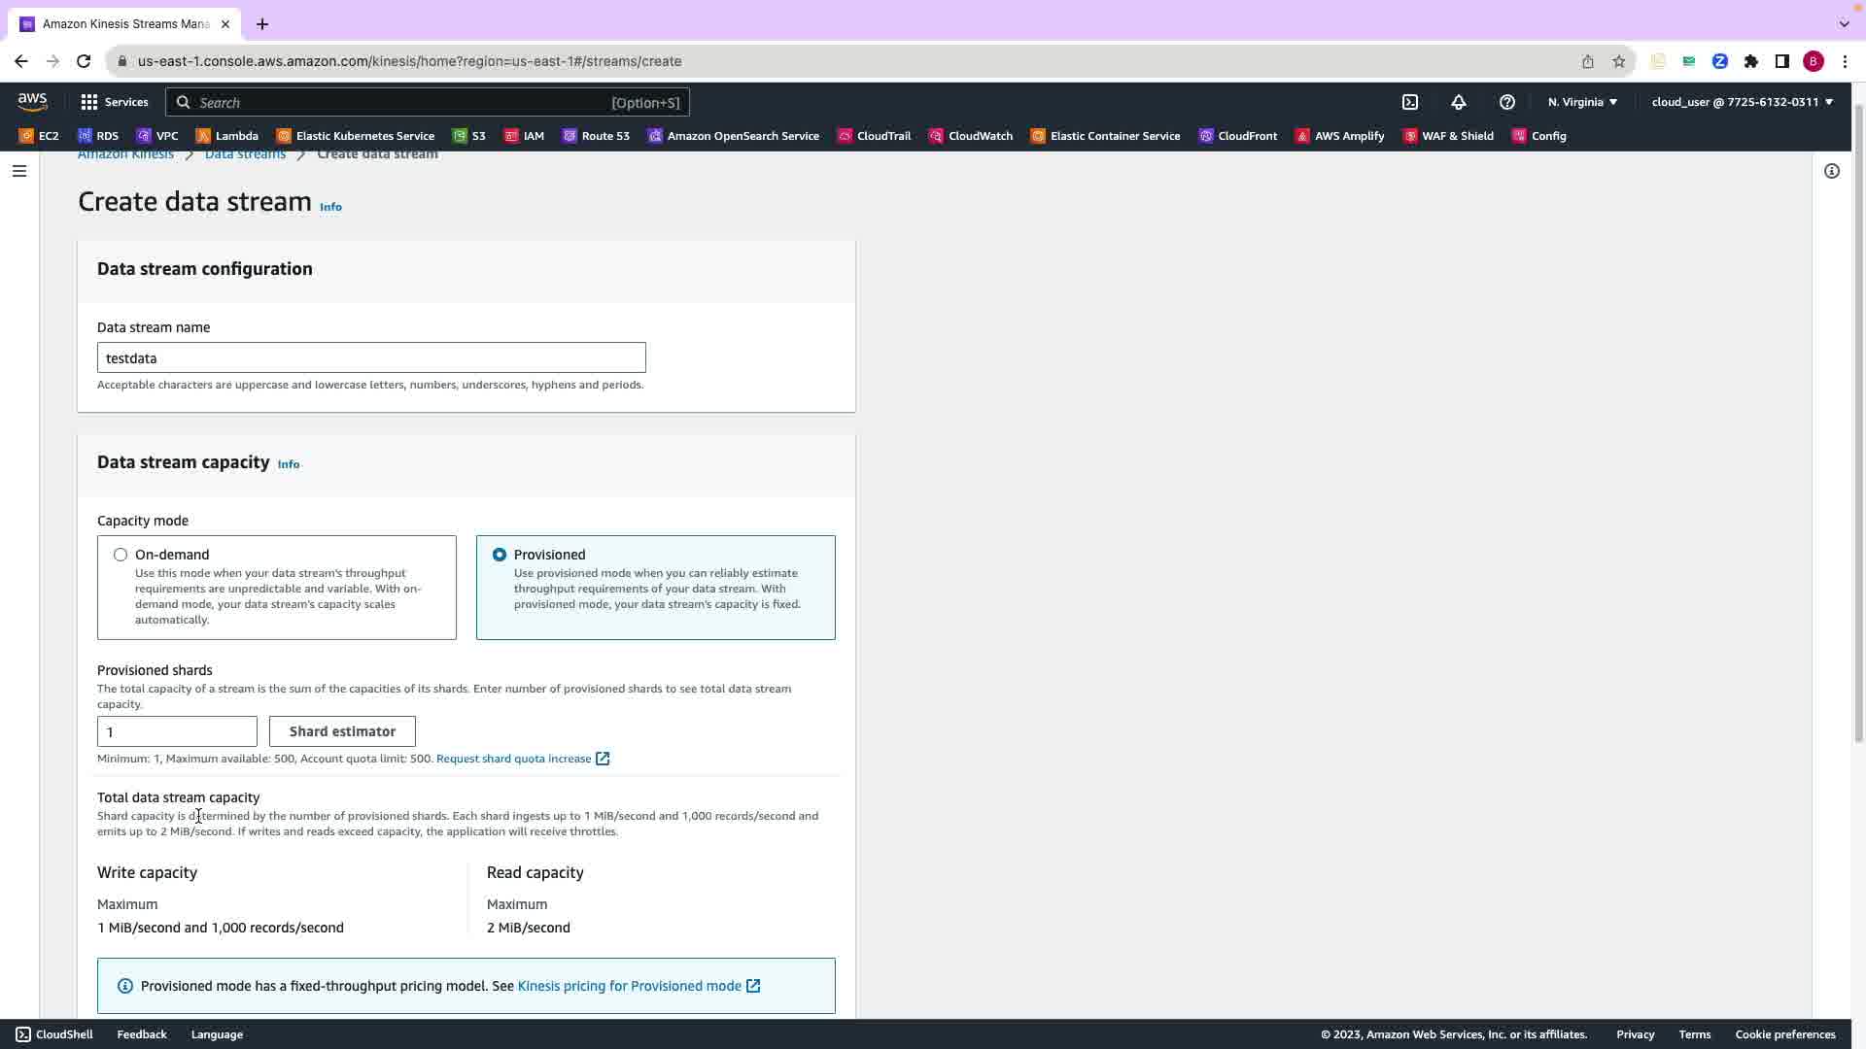The height and width of the screenshot is (1049, 1866).
Task: Expand the N. Virginia region dropdown
Action: [x=1582, y=102]
